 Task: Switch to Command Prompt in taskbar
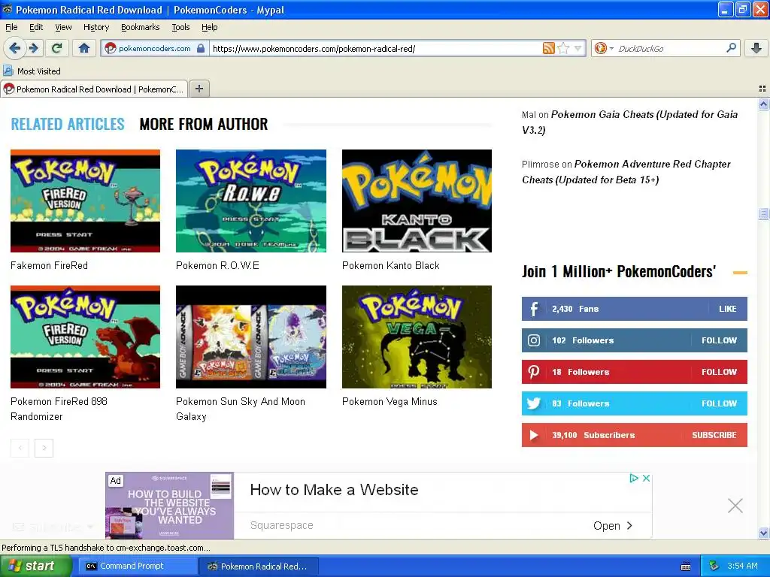tap(137, 566)
